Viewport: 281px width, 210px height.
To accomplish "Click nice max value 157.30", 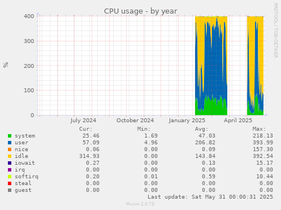I will pyautogui.click(x=263, y=149).
